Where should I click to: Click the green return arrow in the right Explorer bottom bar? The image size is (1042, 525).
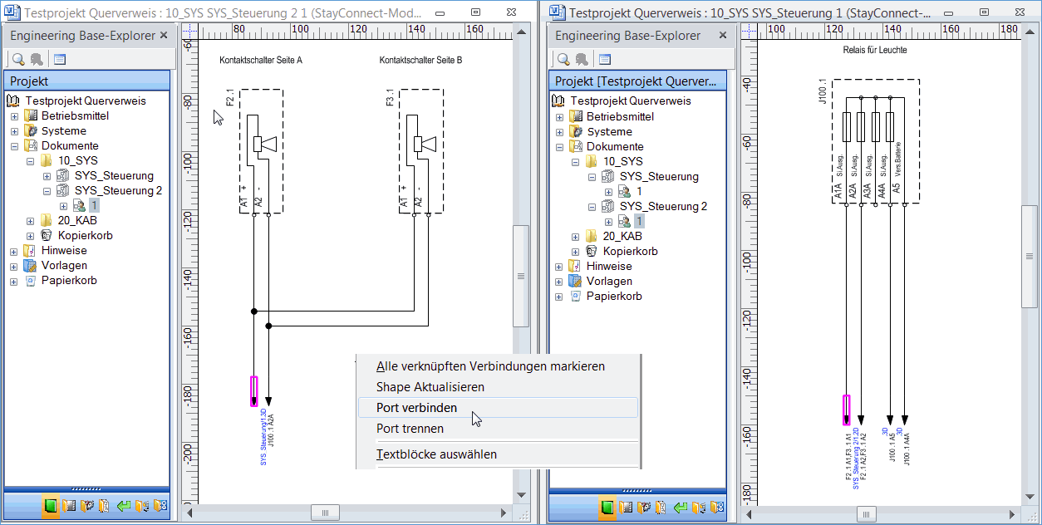[x=680, y=506]
